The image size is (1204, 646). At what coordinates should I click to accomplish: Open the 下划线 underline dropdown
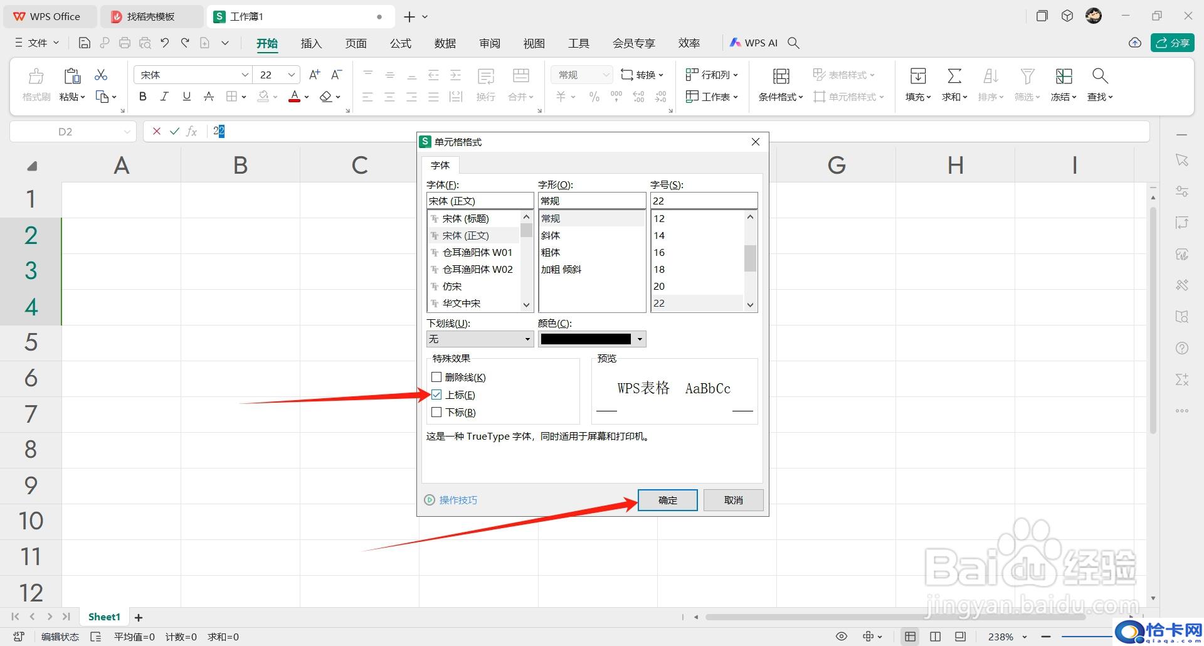480,339
